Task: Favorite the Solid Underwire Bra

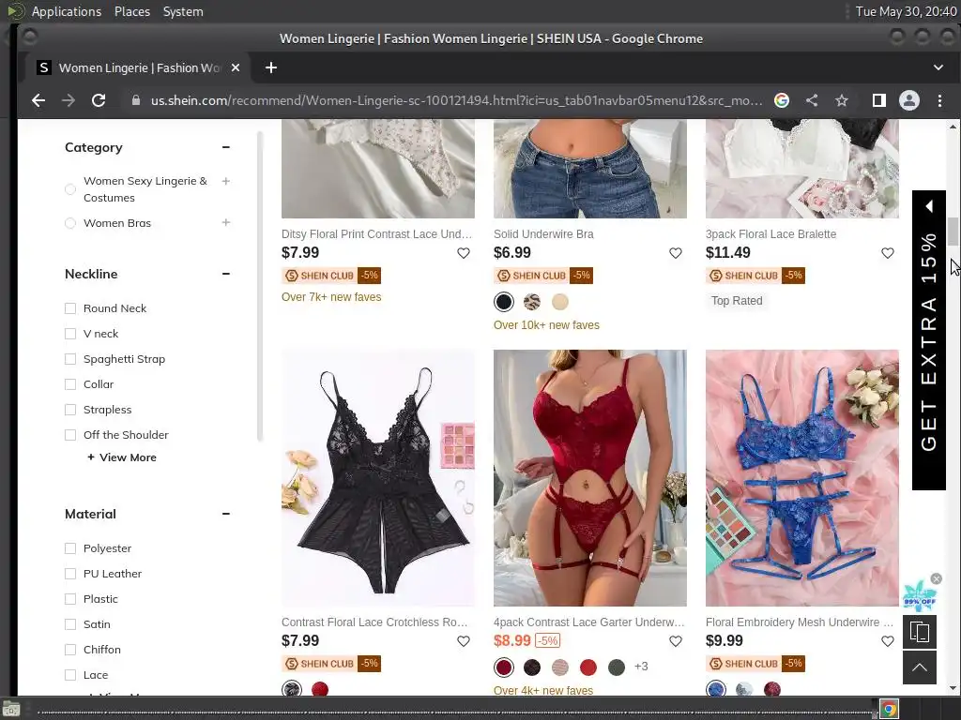Action: pos(676,253)
